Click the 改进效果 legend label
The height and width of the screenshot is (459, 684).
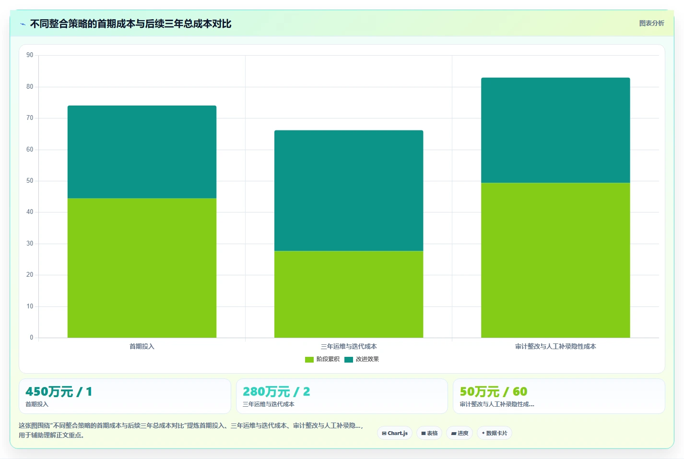pos(367,359)
